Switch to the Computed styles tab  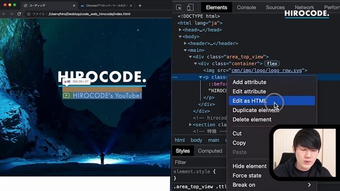click(x=210, y=151)
